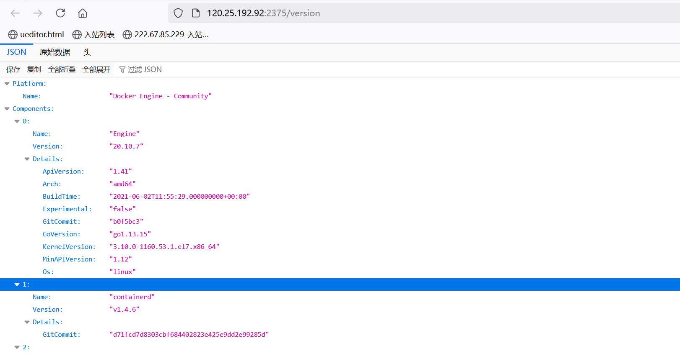The width and height of the screenshot is (680, 356).
Task: Open the 222.67.85.229 bookmark
Action: click(x=166, y=35)
